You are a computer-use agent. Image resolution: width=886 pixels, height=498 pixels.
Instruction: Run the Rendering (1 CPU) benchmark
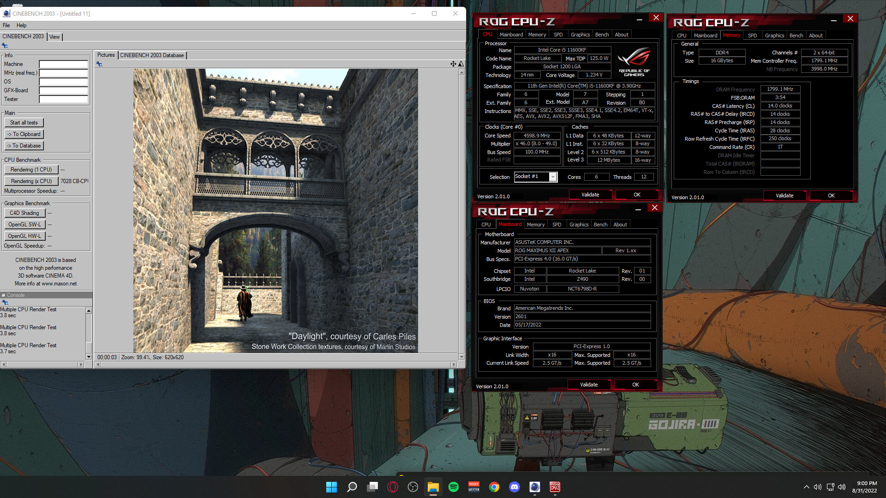click(31, 170)
